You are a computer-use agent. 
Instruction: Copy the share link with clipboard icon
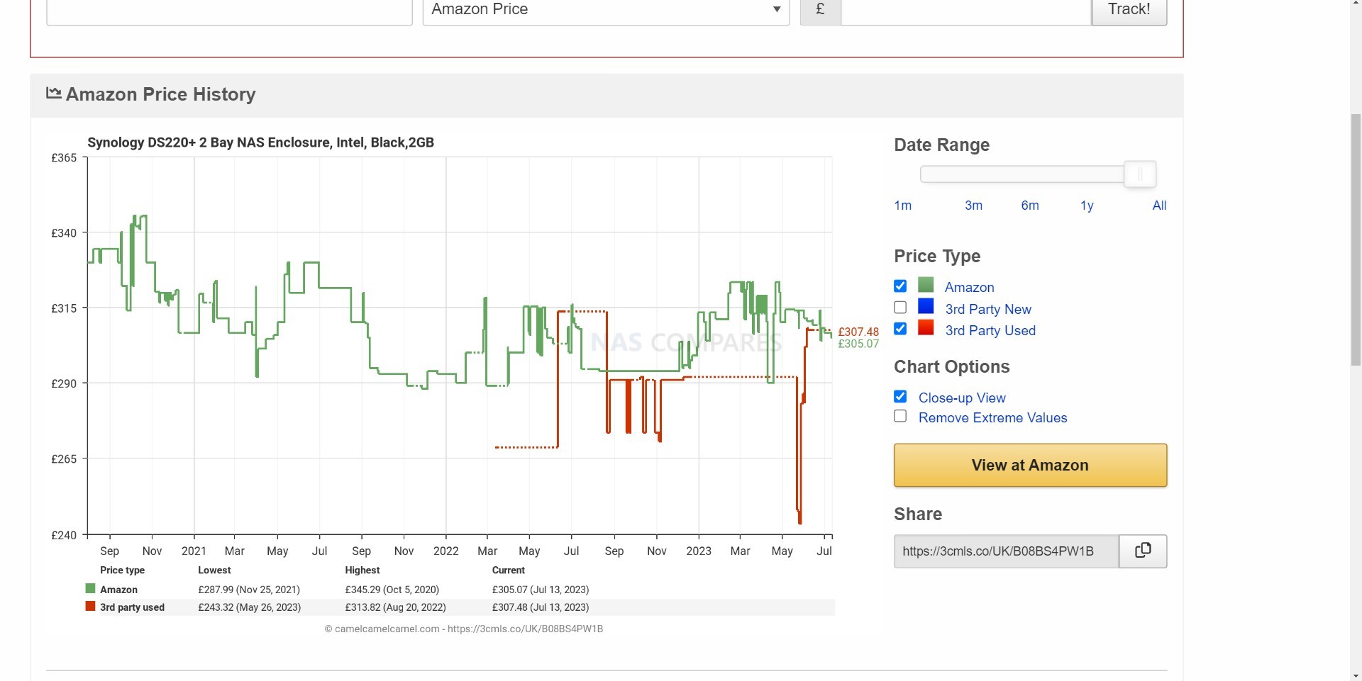click(1143, 551)
